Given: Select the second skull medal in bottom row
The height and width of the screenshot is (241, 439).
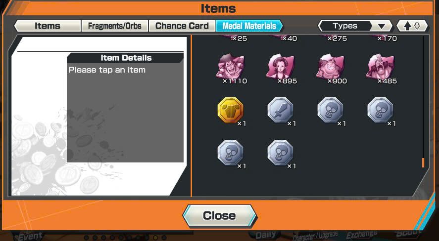Looking at the screenshot, I should (x=280, y=153).
